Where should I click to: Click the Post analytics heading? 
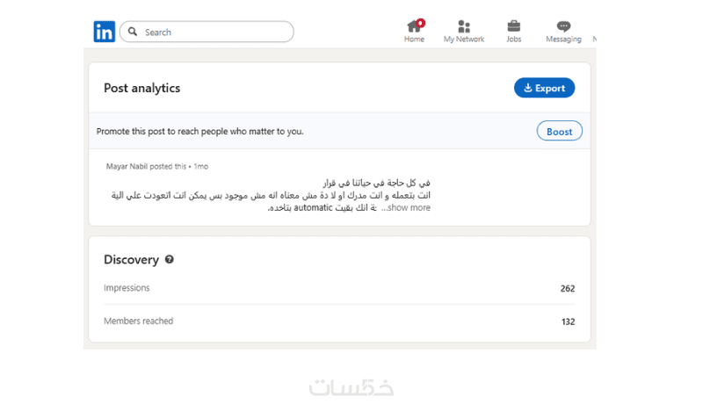pos(141,88)
